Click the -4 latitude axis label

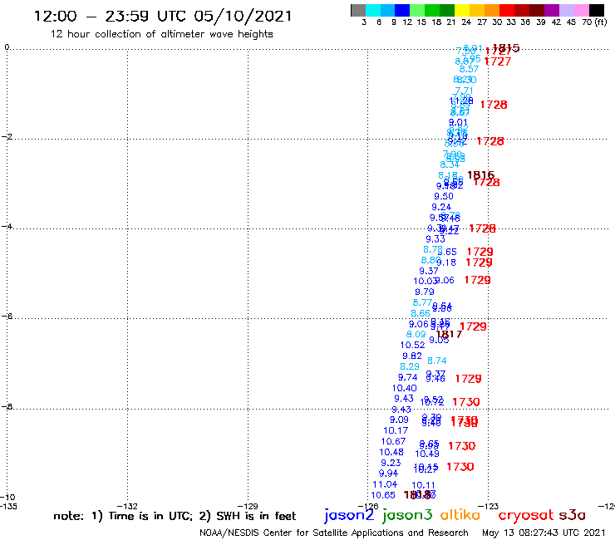coord(7,226)
